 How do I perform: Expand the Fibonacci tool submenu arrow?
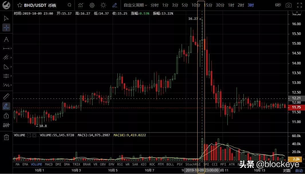[11, 76]
